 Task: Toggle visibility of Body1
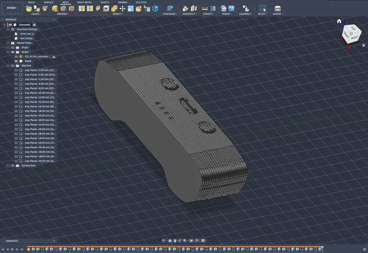[x=16, y=61]
